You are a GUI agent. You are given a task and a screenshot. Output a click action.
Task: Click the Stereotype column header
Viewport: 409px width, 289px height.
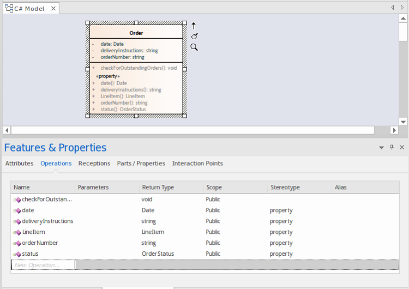click(285, 188)
